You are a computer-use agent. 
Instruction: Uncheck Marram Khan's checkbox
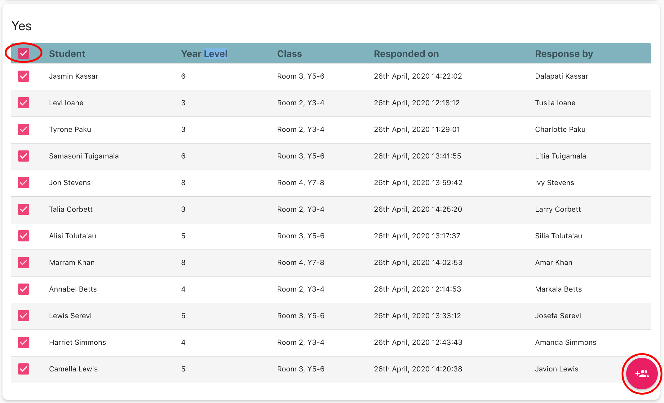tap(24, 262)
